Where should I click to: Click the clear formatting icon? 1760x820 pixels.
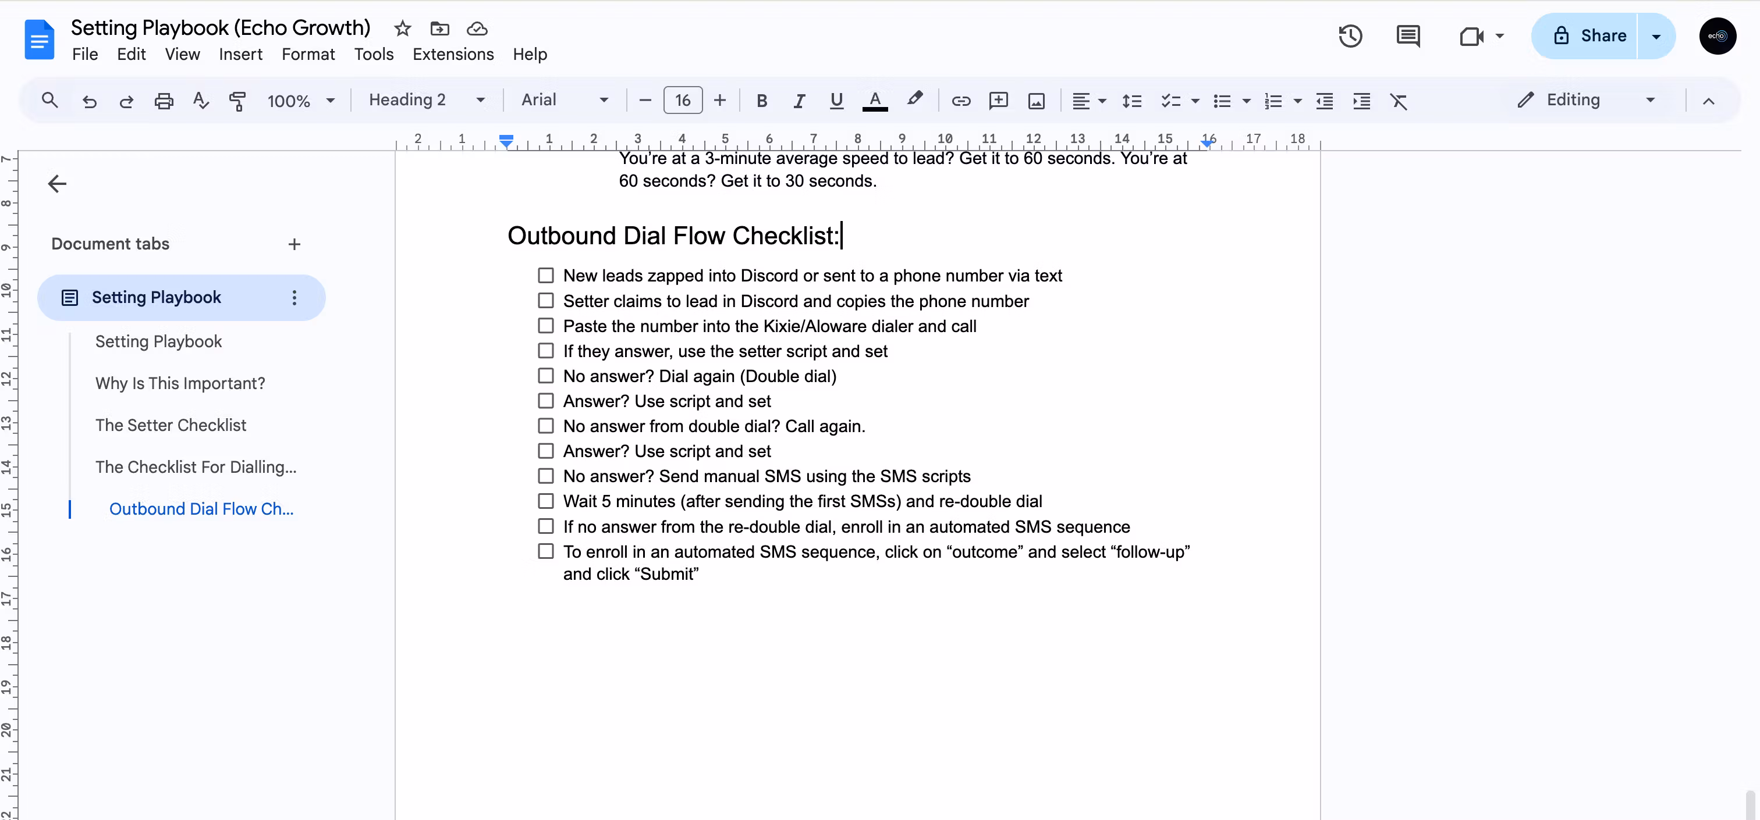(x=1399, y=101)
